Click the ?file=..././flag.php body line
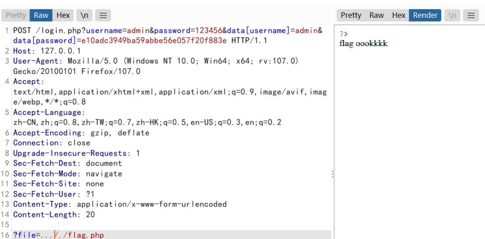The image size is (485, 239). click(x=59, y=235)
